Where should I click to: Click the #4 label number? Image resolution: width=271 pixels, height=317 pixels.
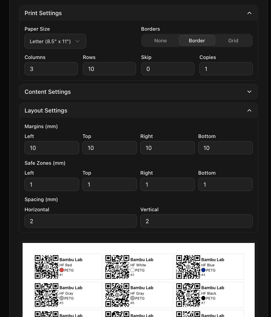[203, 275]
